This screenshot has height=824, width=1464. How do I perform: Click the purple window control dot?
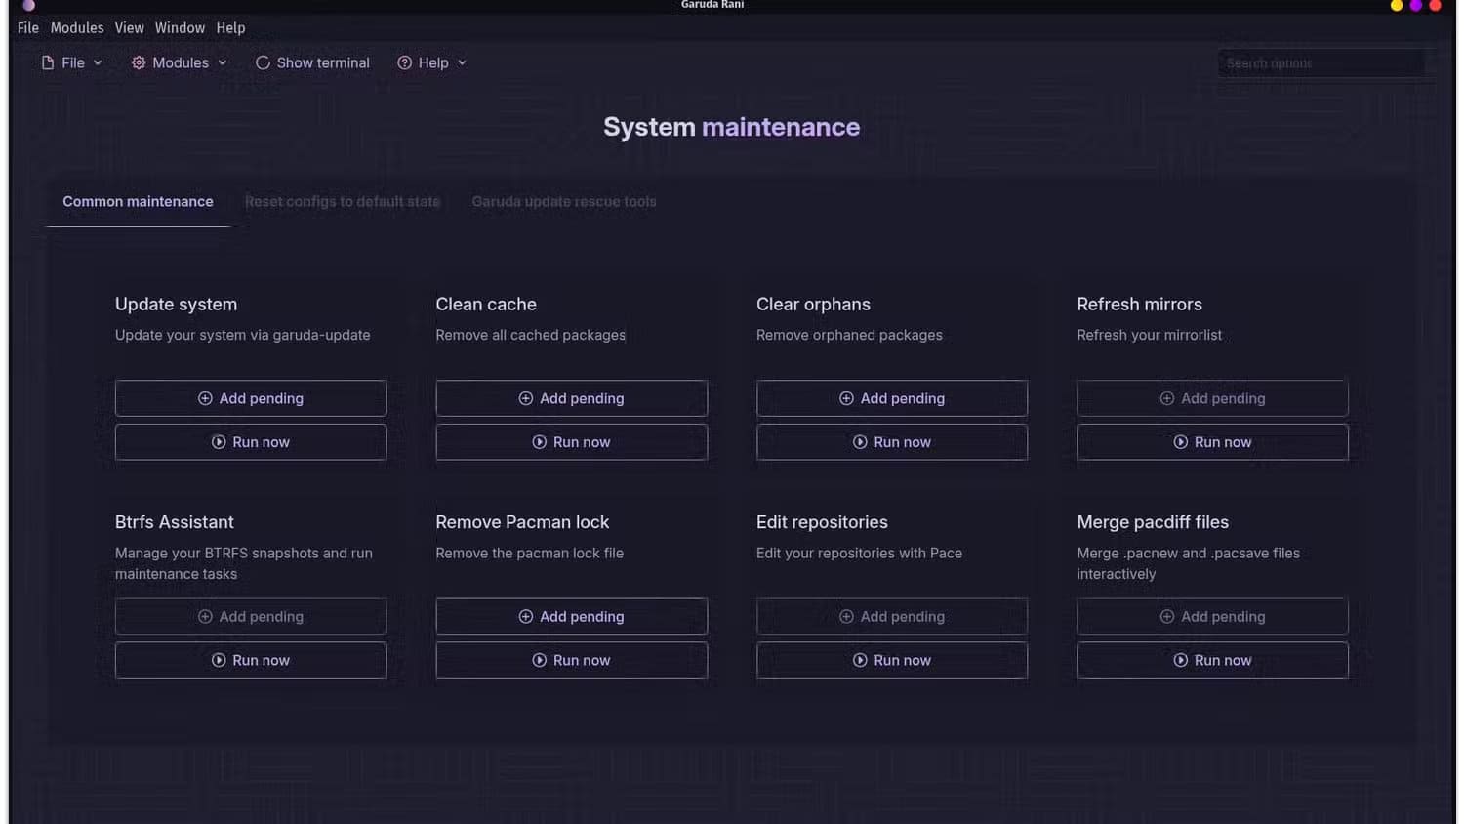click(x=1415, y=6)
